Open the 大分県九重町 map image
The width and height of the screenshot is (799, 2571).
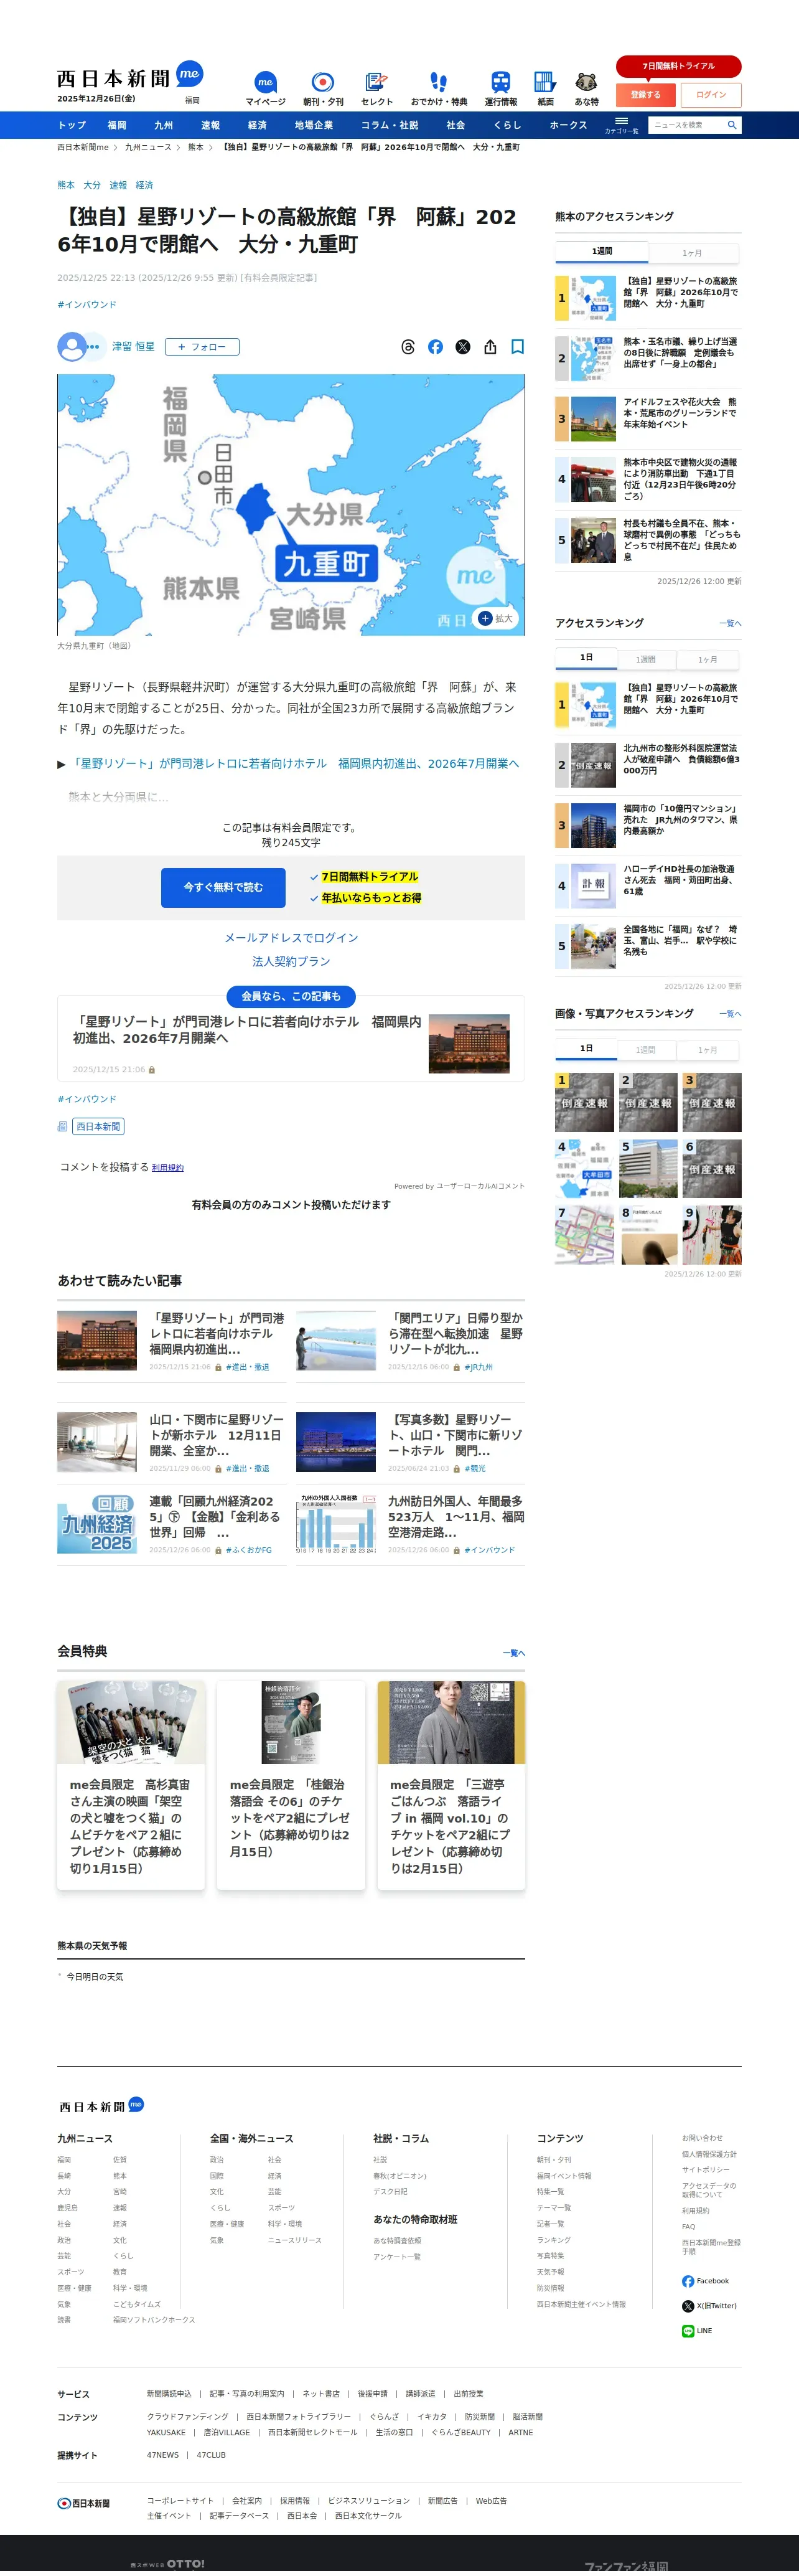point(291,504)
